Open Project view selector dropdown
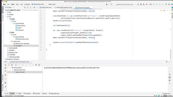Screen dimensions: 173x97 coord(10,7)
